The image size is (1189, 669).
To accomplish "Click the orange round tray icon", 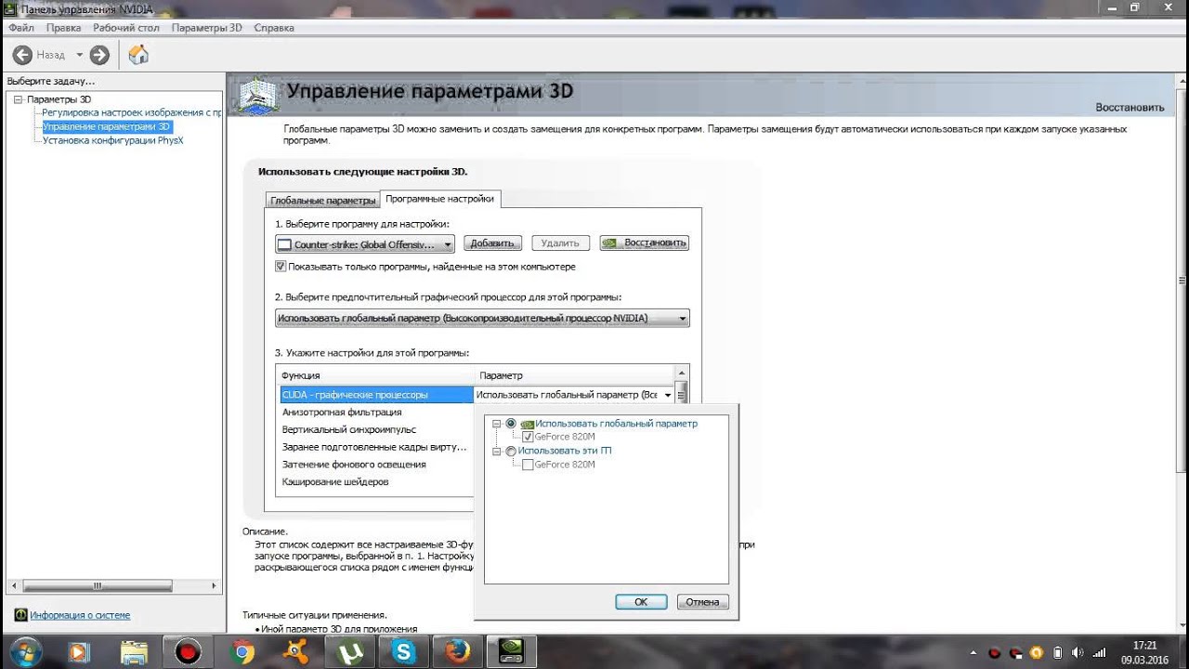I will (x=1037, y=652).
